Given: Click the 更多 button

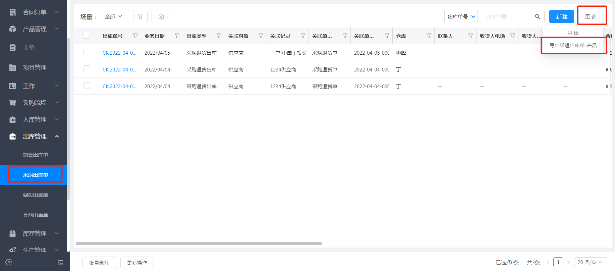Looking at the screenshot, I should coord(591,16).
